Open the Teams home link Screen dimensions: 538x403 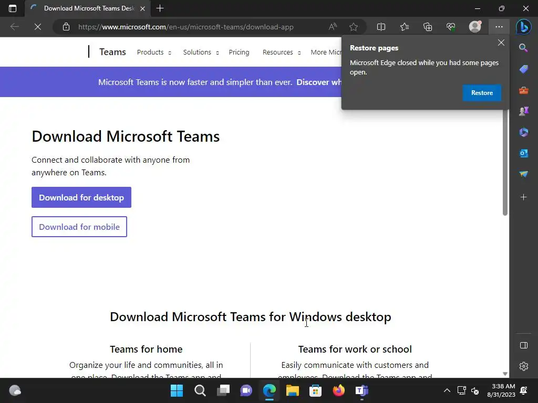(112, 52)
